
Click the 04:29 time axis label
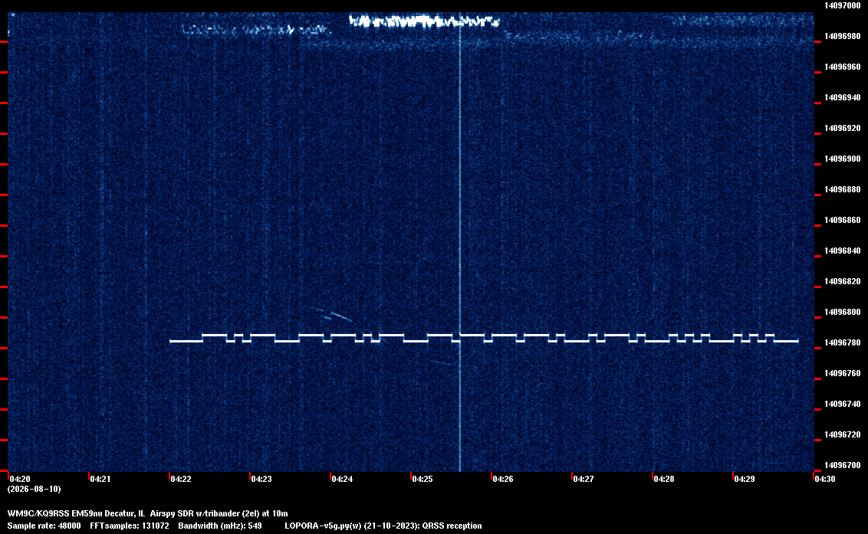[745, 479]
